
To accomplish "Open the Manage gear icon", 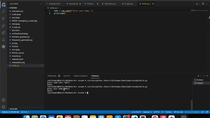I will tap(4, 107).
